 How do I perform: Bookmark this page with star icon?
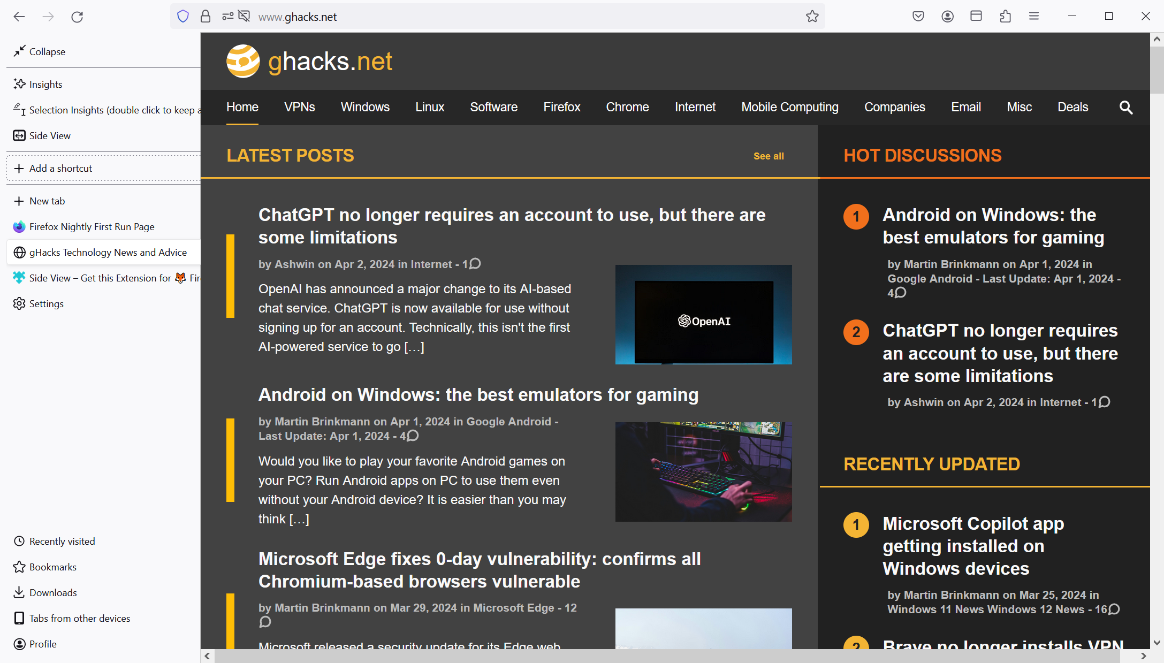[812, 17]
